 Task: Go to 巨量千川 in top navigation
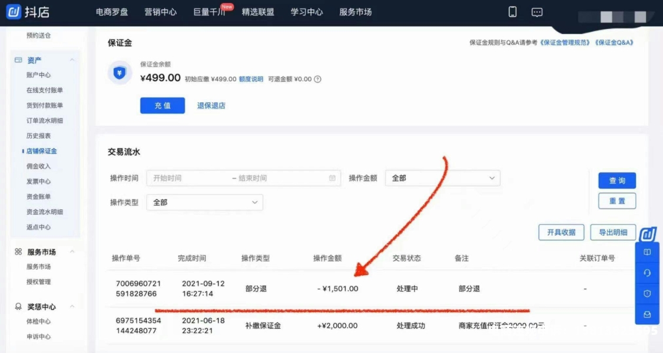(209, 12)
